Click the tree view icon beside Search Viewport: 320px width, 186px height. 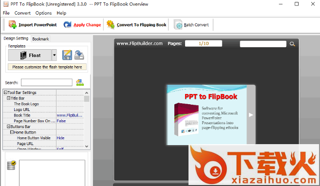pyautogui.click(x=80, y=82)
